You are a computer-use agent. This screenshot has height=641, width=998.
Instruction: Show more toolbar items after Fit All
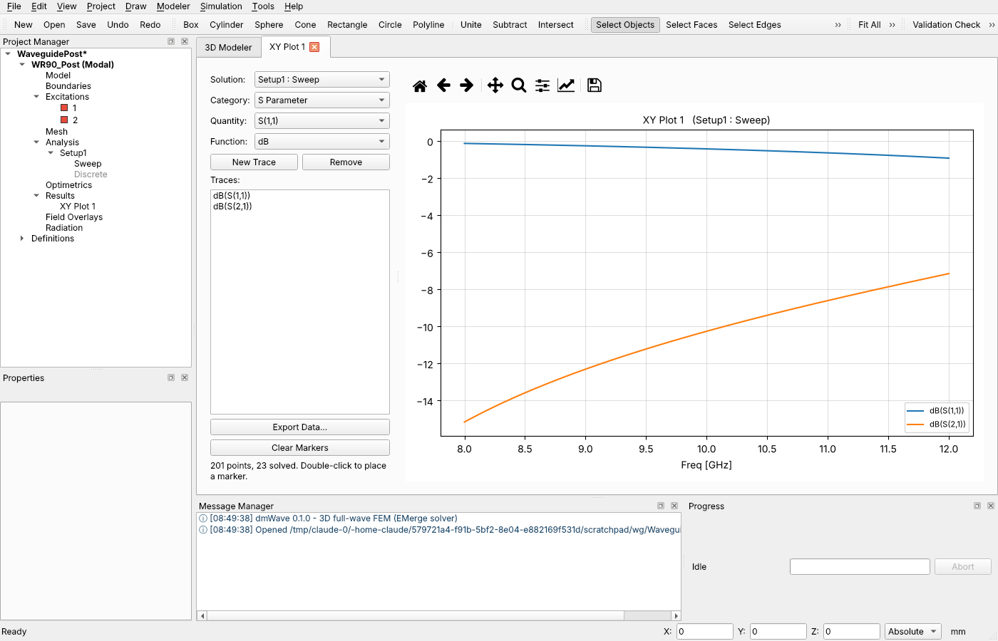coord(892,25)
